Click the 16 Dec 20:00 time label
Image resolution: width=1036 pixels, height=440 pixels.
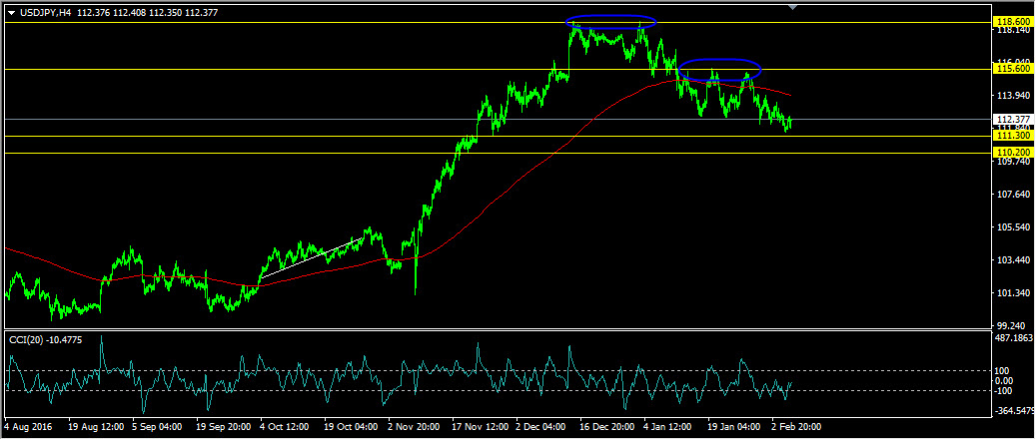click(607, 427)
